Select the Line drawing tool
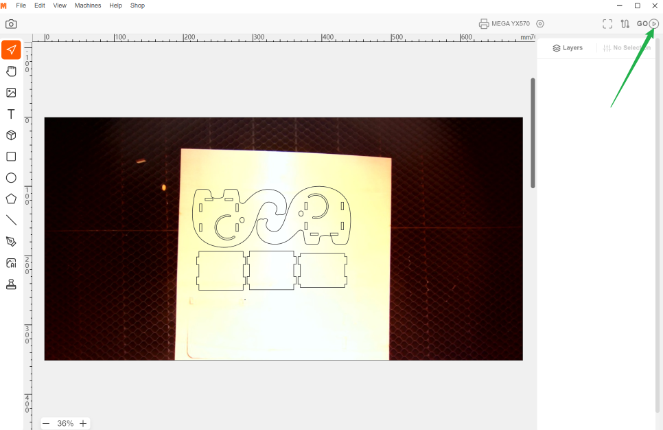 11,220
